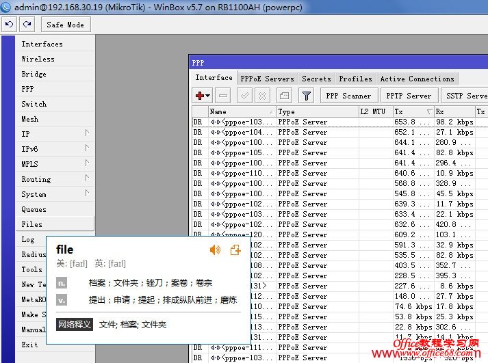Switch to the Profiles tab
The image size is (488, 363).
[x=356, y=79]
